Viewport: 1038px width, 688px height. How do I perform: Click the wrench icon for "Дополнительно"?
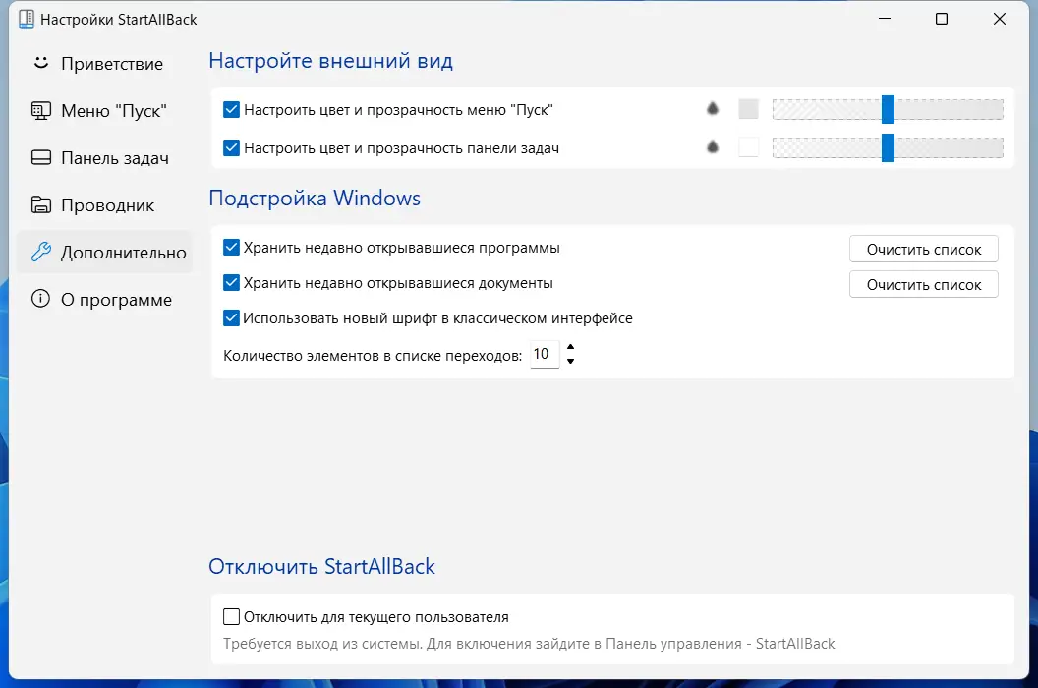click(x=40, y=252)
